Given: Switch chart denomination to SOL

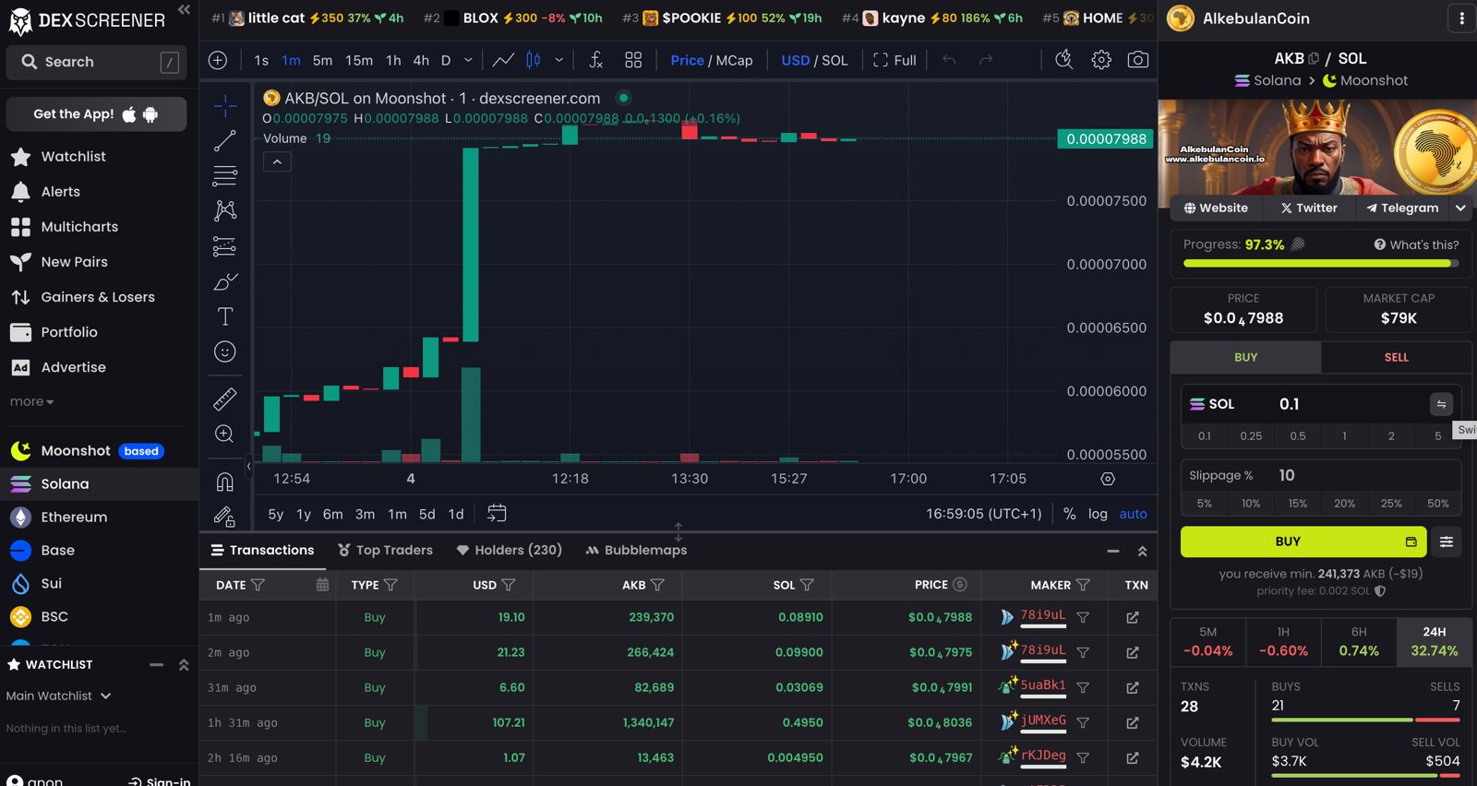Looking at the screenshot, I should point(835,60).
